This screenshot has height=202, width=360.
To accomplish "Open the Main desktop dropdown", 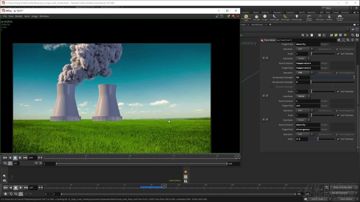I will click(x=337, y=8).
